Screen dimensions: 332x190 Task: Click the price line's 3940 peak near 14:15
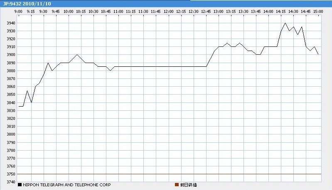click(x=285, y=23)
